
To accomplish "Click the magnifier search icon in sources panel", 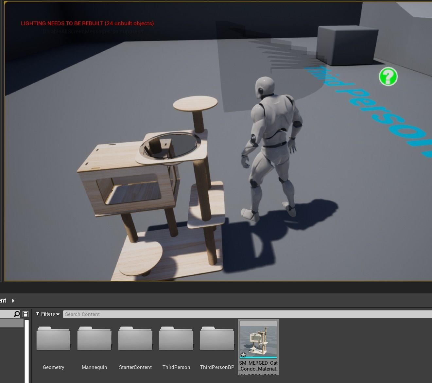I will [17, 314].
